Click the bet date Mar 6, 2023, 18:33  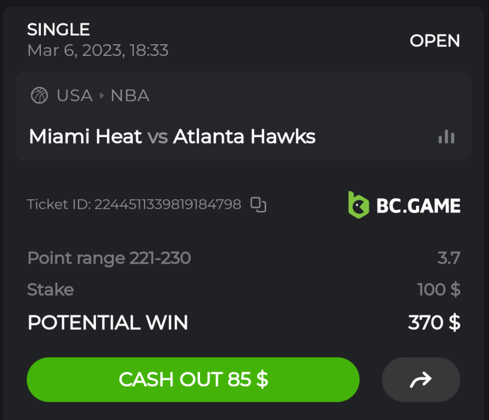[x=97, y=50]
